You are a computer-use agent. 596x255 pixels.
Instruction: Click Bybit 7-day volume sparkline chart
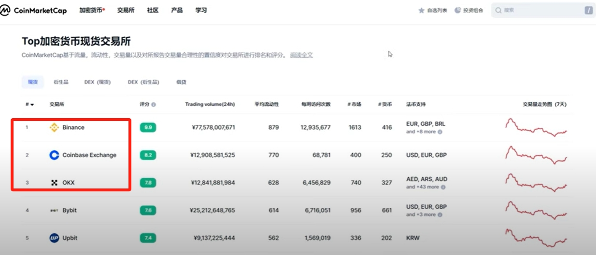tap(536, 210)
